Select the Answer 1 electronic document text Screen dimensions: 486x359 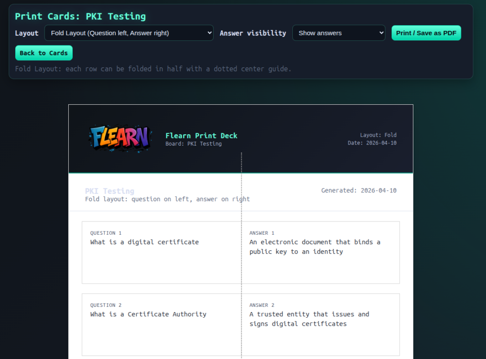pyautogui.click(x=315, y=247)
